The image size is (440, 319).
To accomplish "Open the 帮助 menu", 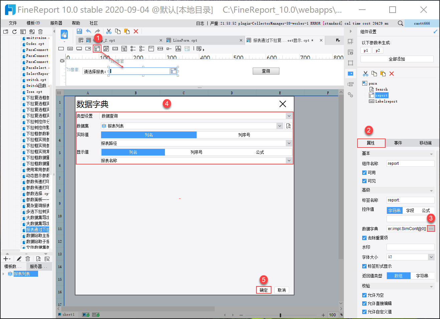I will click(76, 23).
